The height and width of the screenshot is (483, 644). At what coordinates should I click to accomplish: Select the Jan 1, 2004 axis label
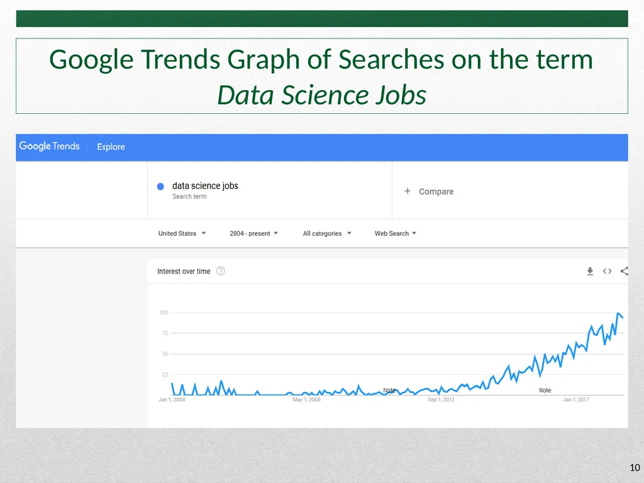pyautogui.click(x=172, y=399)
